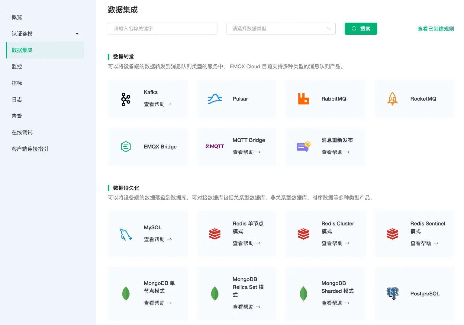Select the Kafka integration icon

(x=126, y=99)
